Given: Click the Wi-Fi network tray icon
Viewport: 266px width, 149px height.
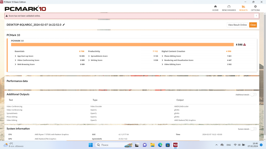Looking at the screenshot, I should 235,145.
